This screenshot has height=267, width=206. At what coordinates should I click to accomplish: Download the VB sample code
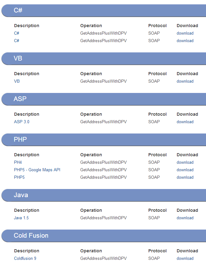(x=185, y=81)
